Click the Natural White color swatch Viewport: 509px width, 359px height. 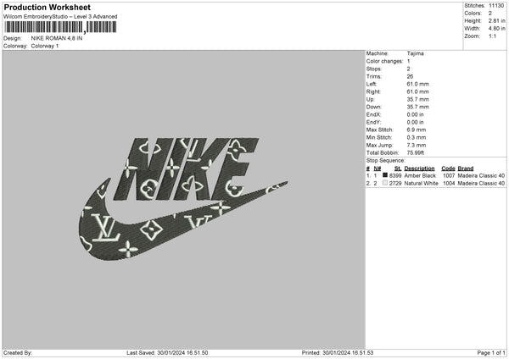tap(385, 183)
